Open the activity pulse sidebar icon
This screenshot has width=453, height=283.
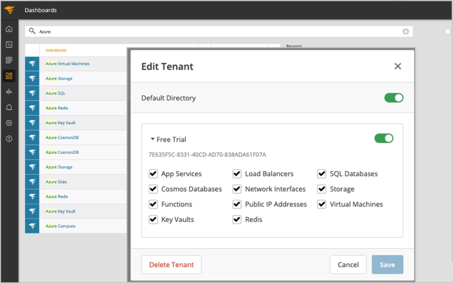pos(9,92)
